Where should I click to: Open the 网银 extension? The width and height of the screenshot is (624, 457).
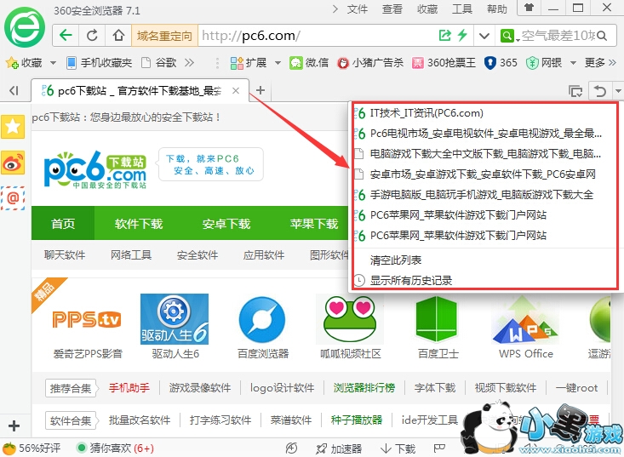click(544, 63)
